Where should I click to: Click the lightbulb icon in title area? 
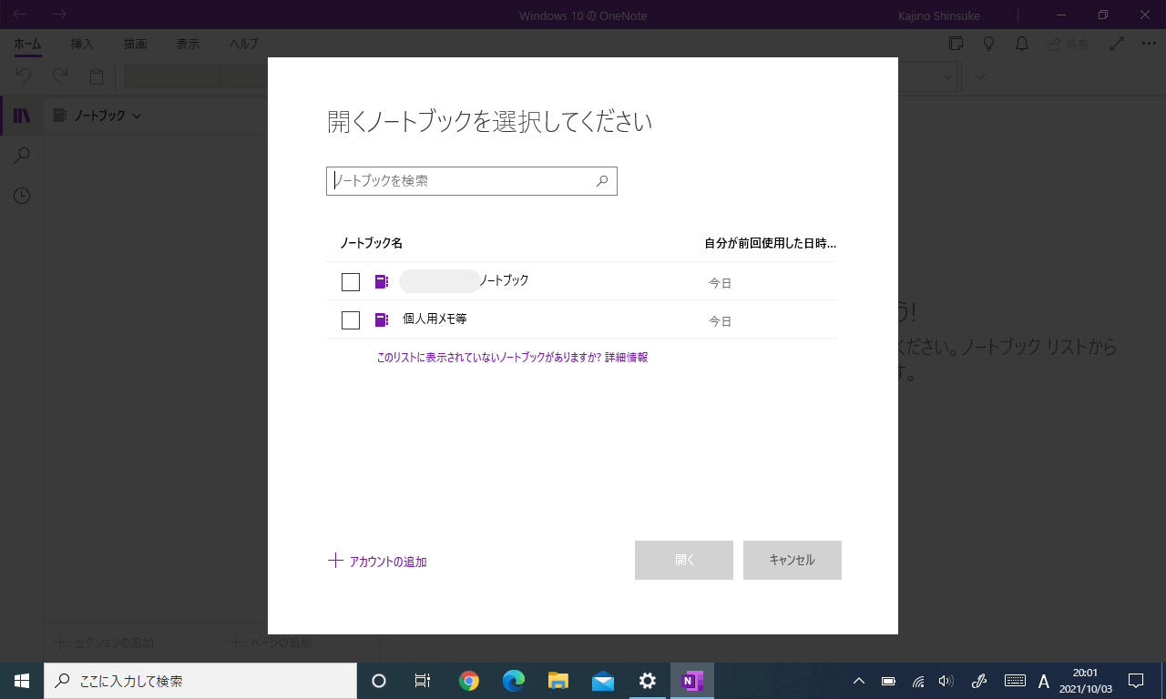(988, 44)
